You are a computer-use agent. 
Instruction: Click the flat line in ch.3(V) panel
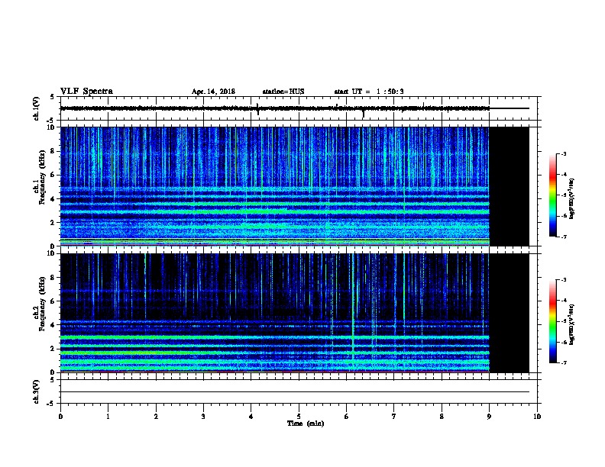point(295,392)
